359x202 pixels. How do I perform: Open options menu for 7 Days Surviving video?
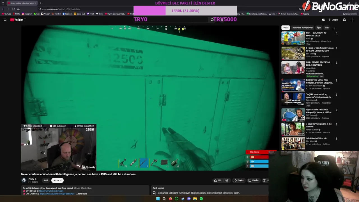click(x=337, y=124)
